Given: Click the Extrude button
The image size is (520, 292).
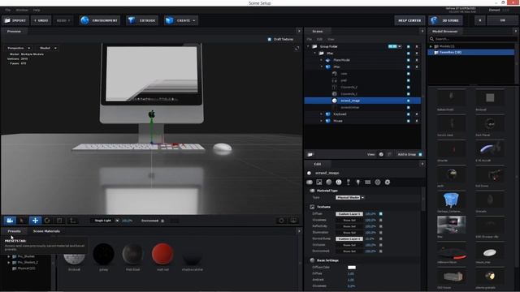Looking at the screenshot, I should coord(142,20).
